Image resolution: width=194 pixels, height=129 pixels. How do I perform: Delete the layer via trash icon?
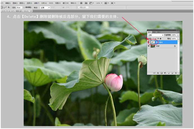175,73
